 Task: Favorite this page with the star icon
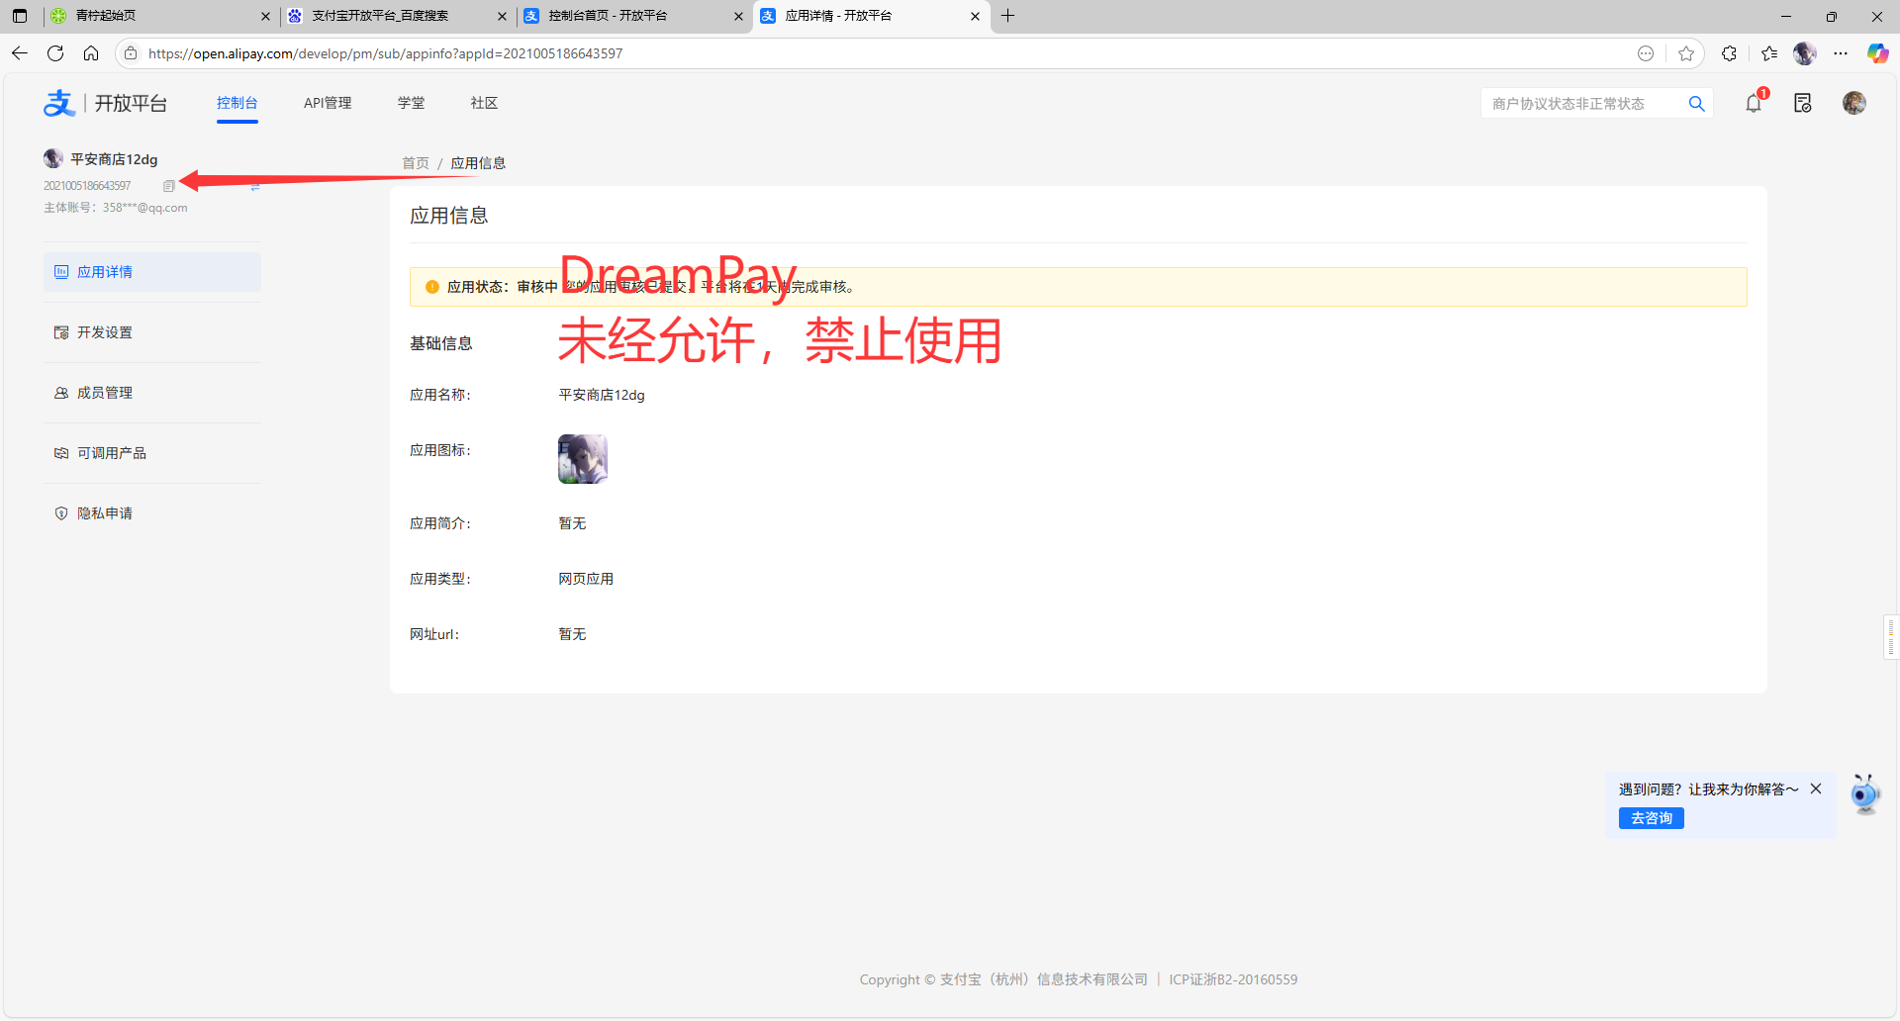point(1686,53)
